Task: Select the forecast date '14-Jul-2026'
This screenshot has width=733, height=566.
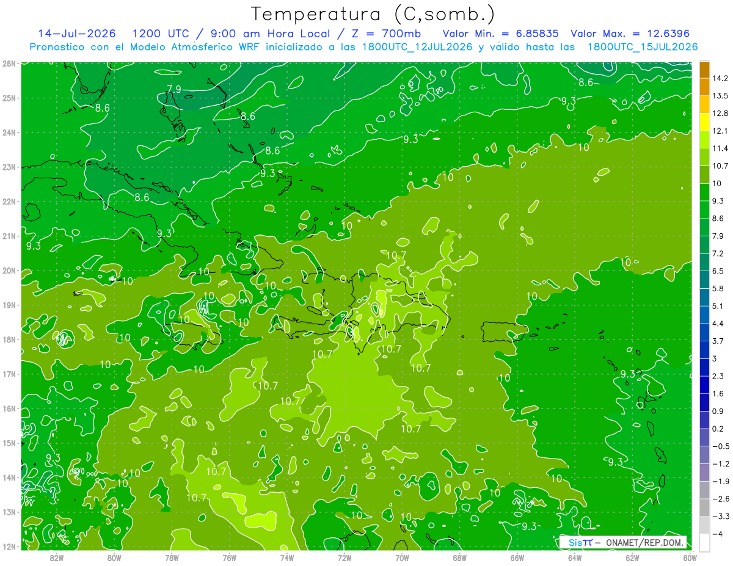Action: tap(77, 33)
